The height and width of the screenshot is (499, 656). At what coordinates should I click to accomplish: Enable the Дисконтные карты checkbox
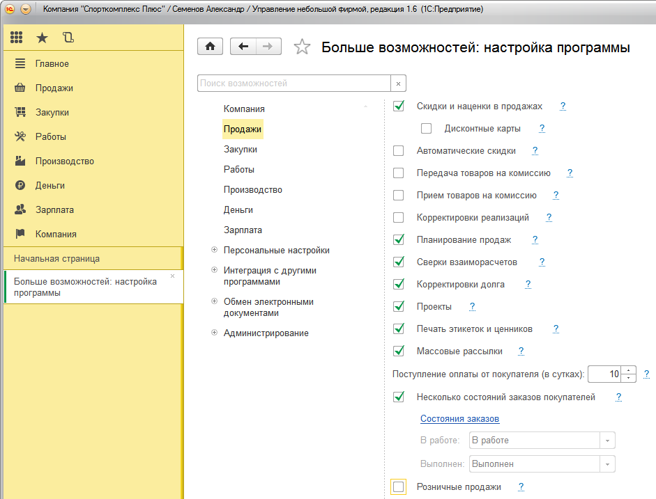pos(427,129)
